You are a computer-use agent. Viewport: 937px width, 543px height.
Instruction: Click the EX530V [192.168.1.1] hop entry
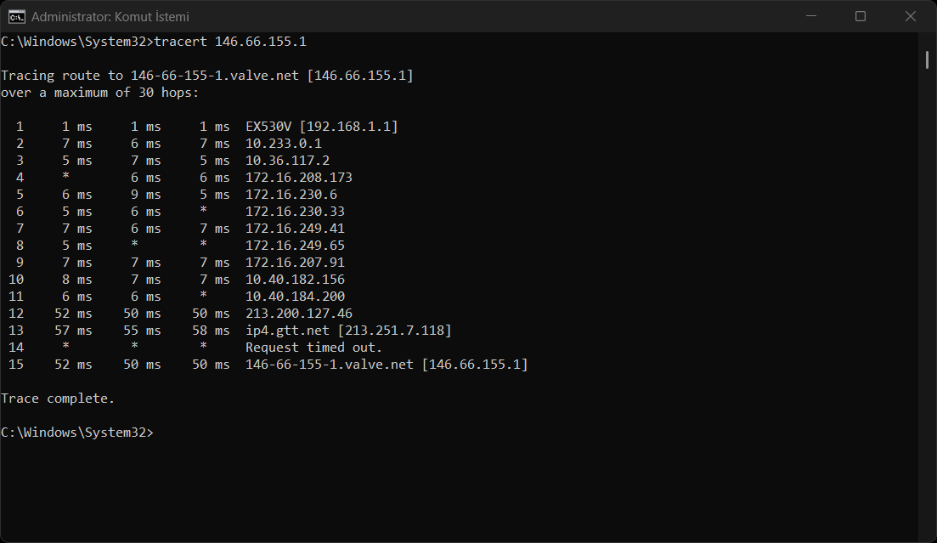click(x=321, y=126)
